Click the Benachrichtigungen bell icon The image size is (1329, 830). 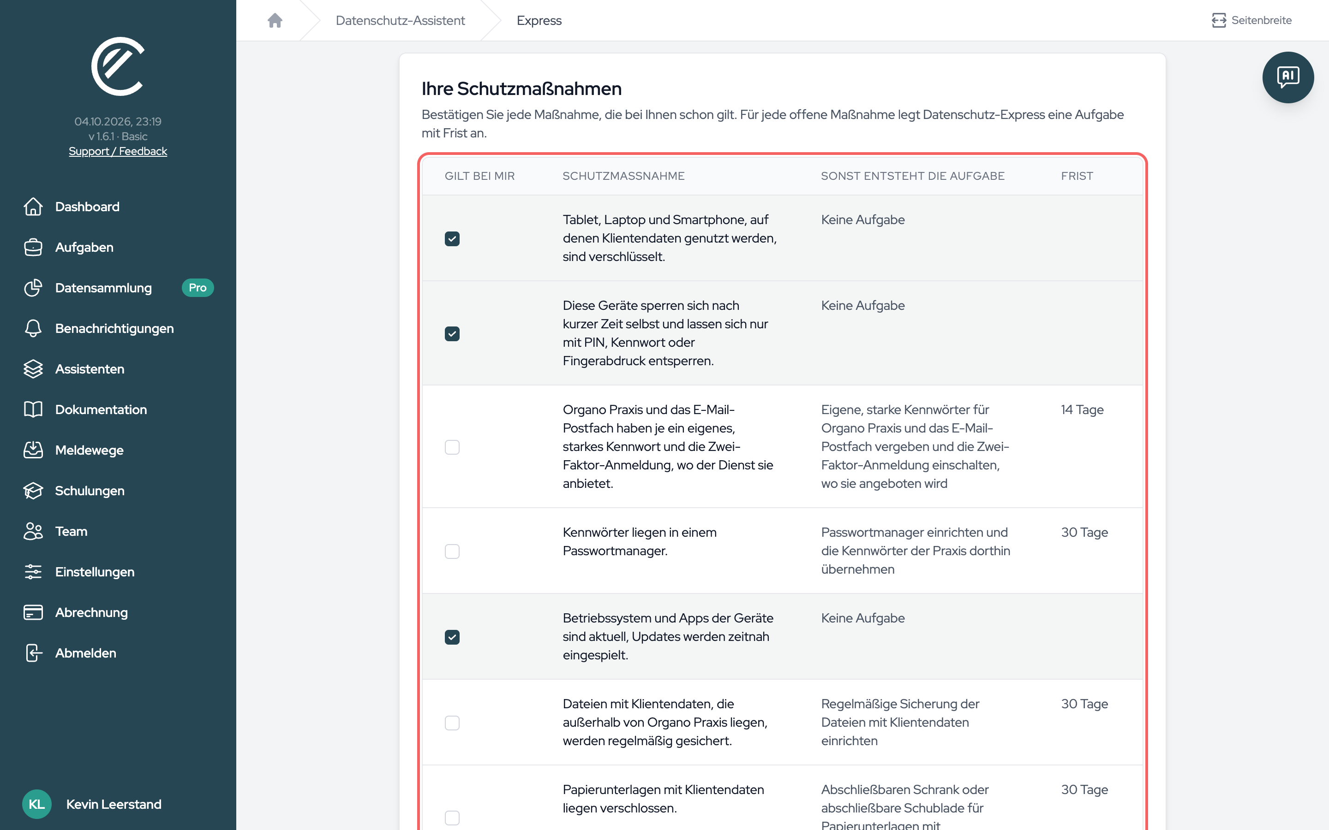pos(33,328)
